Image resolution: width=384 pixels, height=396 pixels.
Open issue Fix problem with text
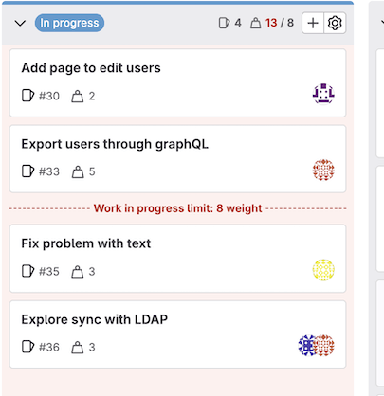86,243
